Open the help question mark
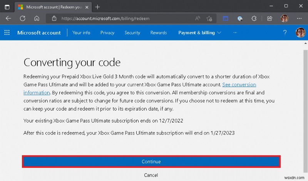The image size is (308, 181). coord(285,33)
